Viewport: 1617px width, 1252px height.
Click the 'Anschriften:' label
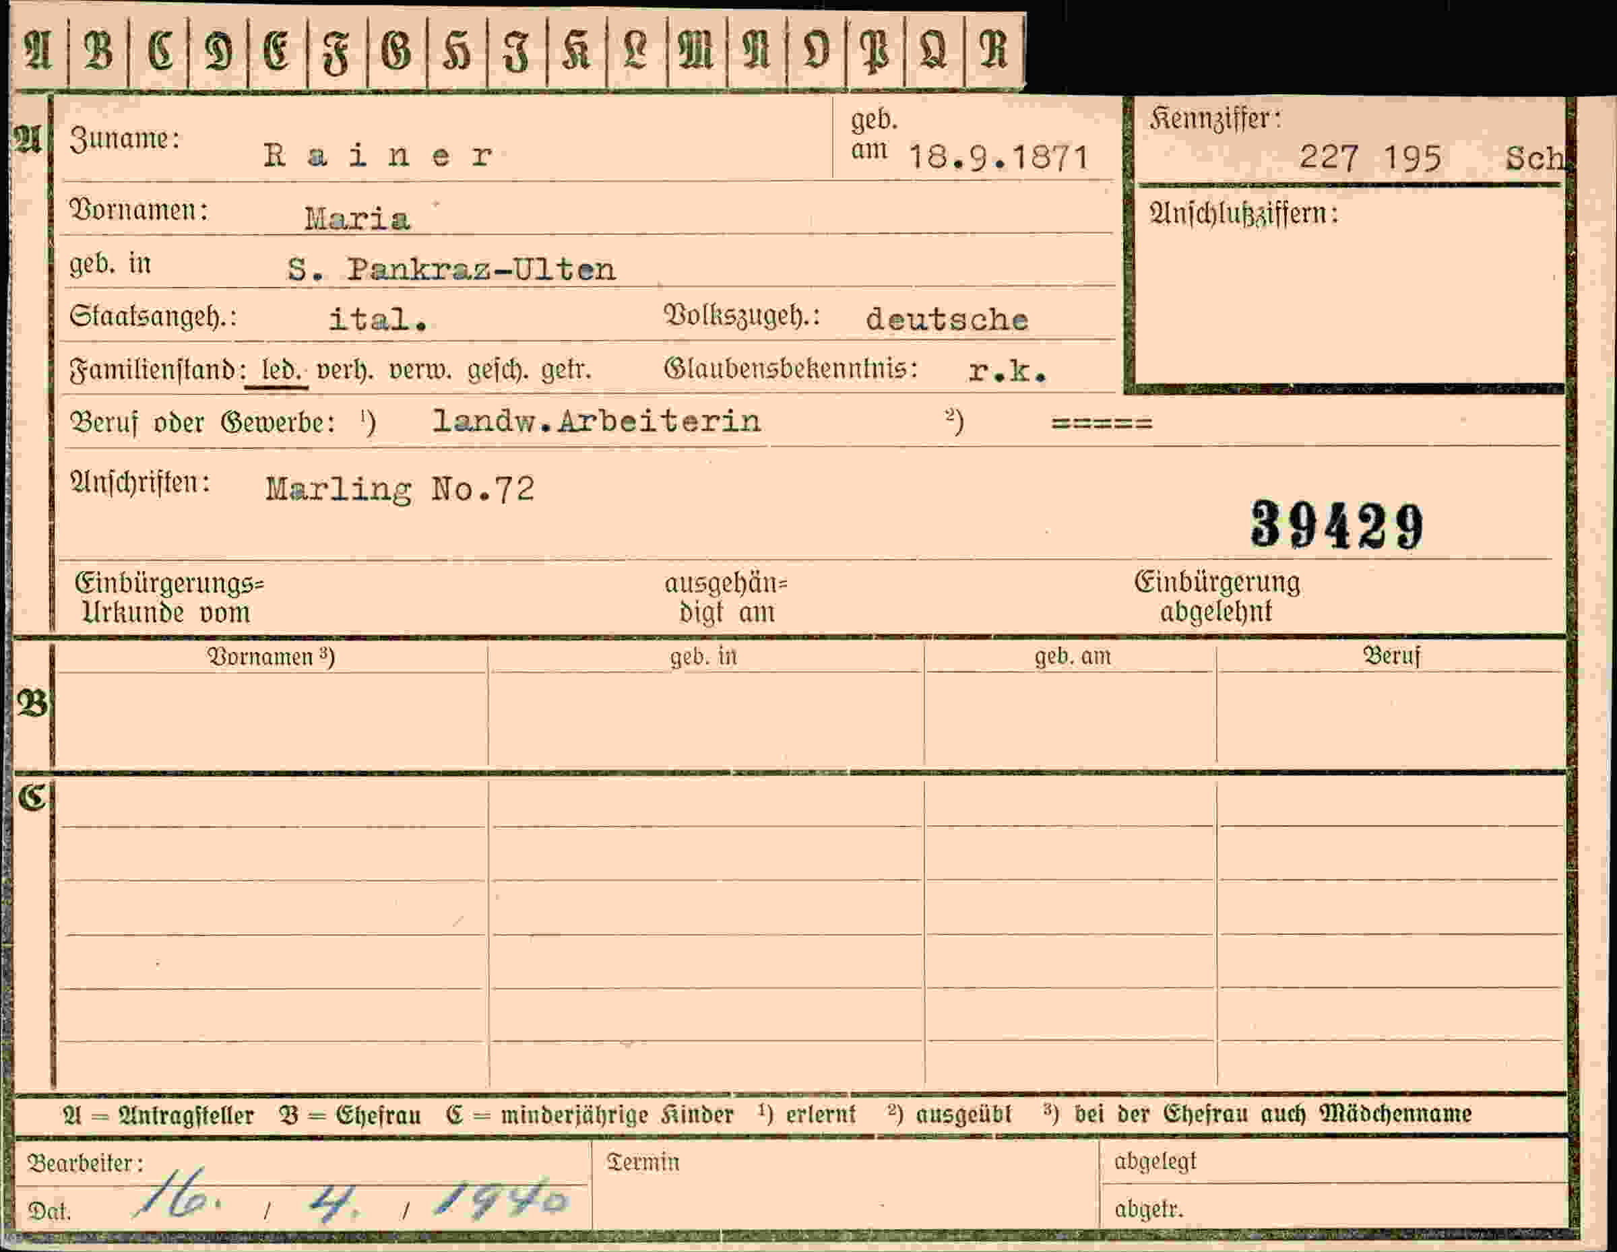(x=141, y=483)
